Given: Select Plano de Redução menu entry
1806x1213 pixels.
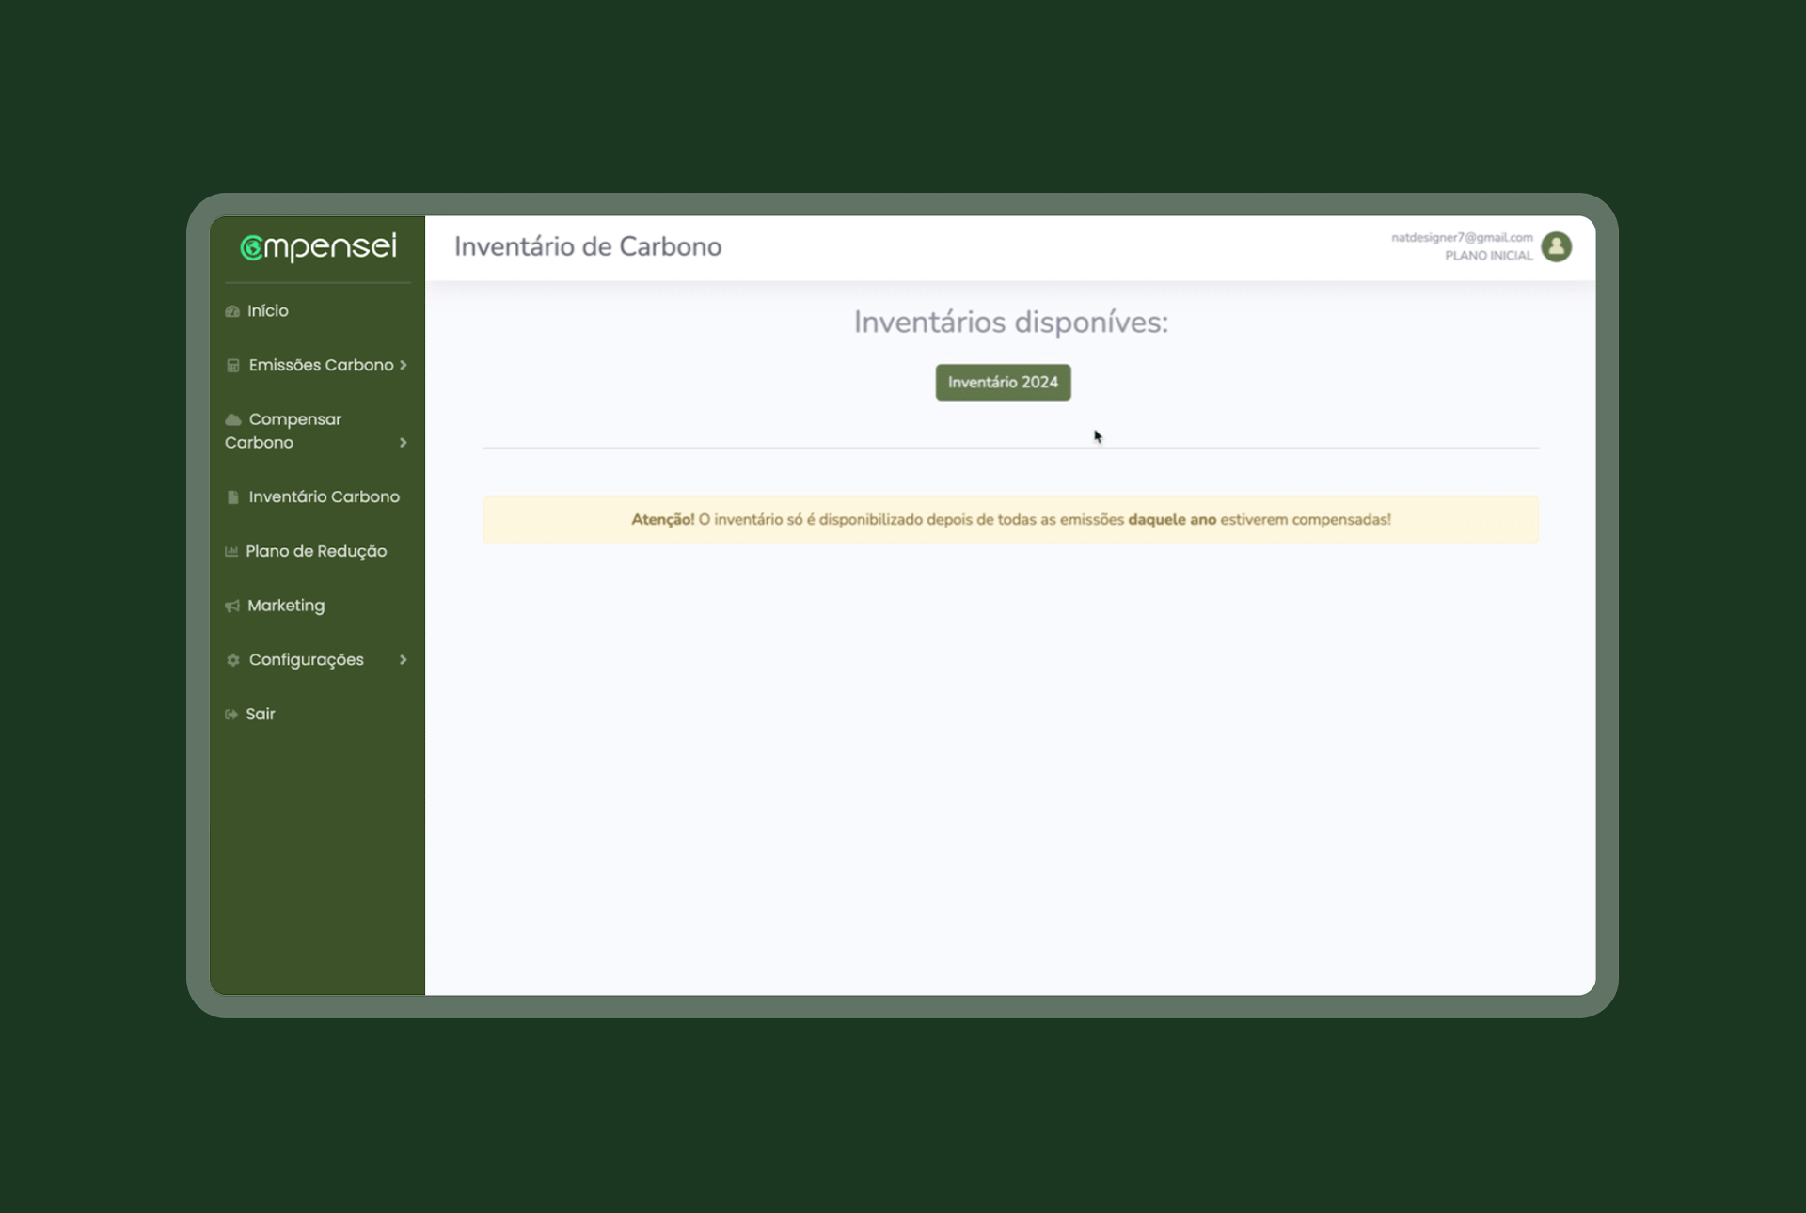Looking at the screenshot, I should [x=316, y=551].
